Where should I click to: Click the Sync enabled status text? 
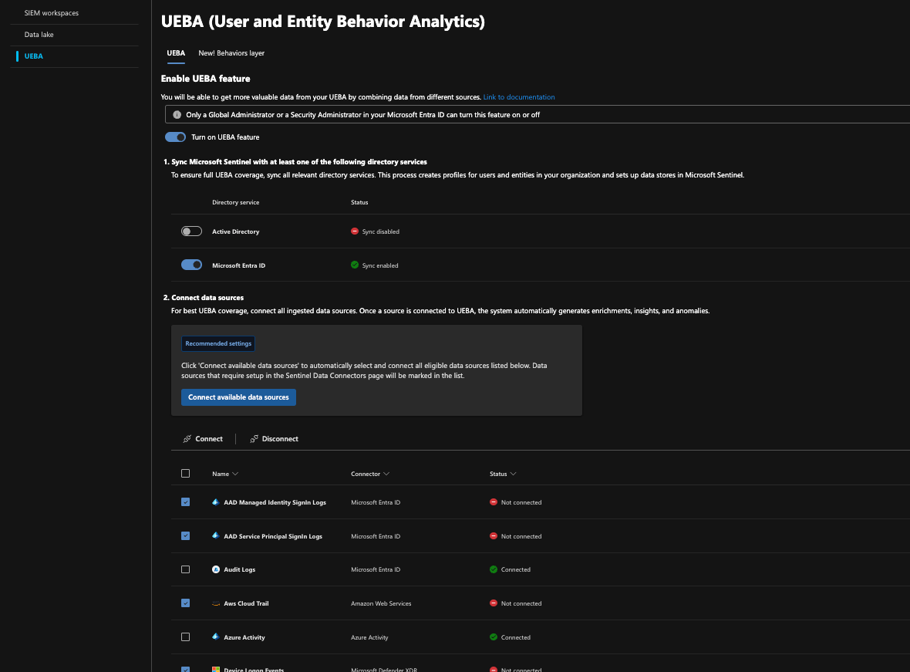380,265
